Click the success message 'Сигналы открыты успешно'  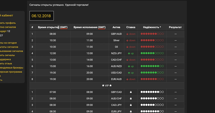click(47, 5)
